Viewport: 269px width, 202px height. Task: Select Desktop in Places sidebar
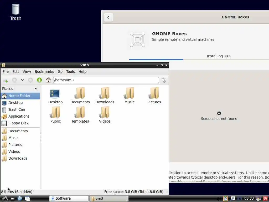[x=20, y=103]
